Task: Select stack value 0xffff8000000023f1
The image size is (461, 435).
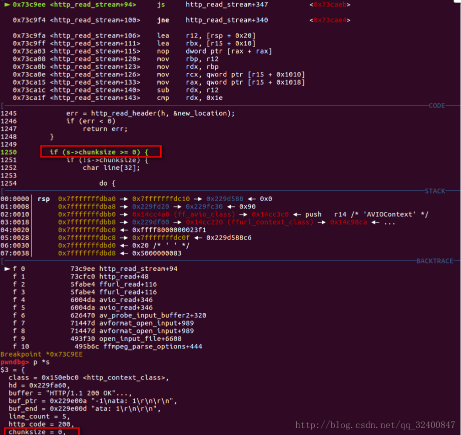Action: pos(169,230)
